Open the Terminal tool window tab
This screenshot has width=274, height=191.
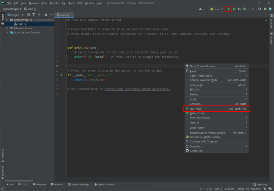(57, 185)
